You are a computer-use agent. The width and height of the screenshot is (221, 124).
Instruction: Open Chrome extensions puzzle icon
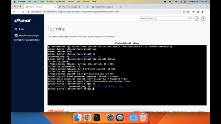click(x=193, y=12)
